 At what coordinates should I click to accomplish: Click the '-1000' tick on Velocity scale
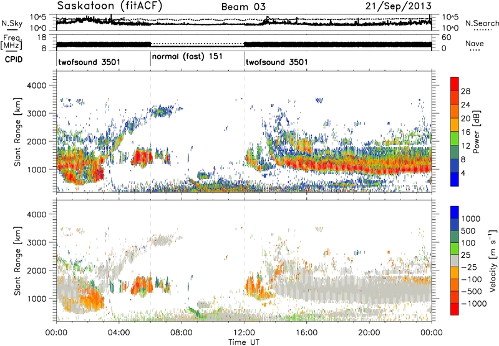(473, 304)
